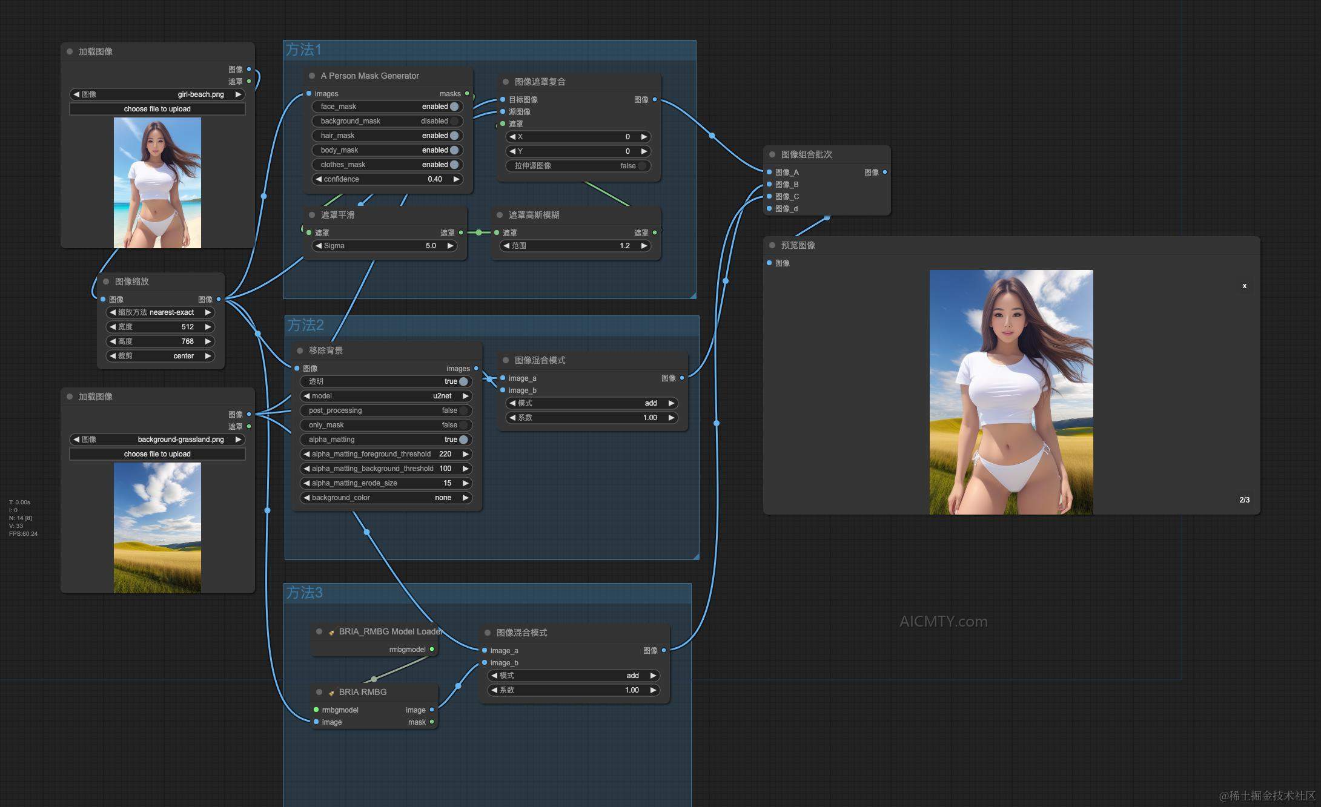Image resolution: width=1321 pixels, height=807 pixels.
Task: Click the collapse dot on 图像组合批次 node
Action: tap(772, 154)
